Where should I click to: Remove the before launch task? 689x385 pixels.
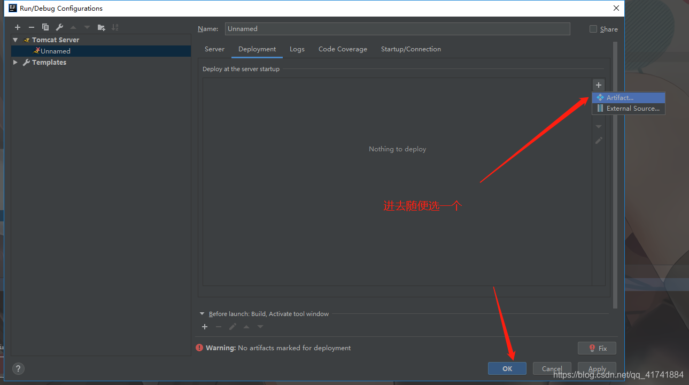coord(219,327)
